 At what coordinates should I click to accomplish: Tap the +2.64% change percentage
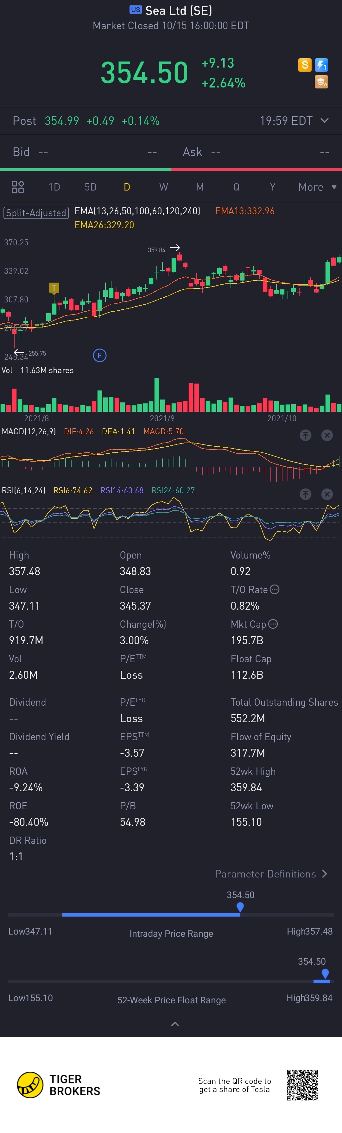(x=223, y=83)
